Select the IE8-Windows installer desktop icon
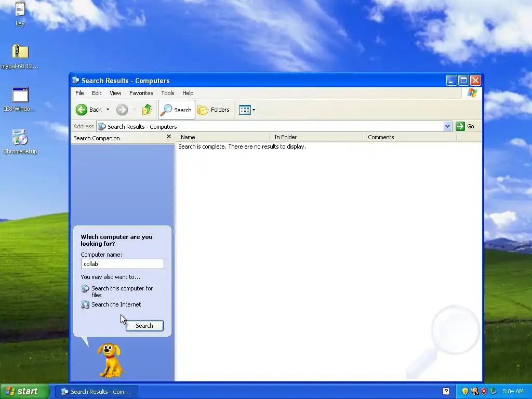The image size is (532, 399). coord(20,99)
